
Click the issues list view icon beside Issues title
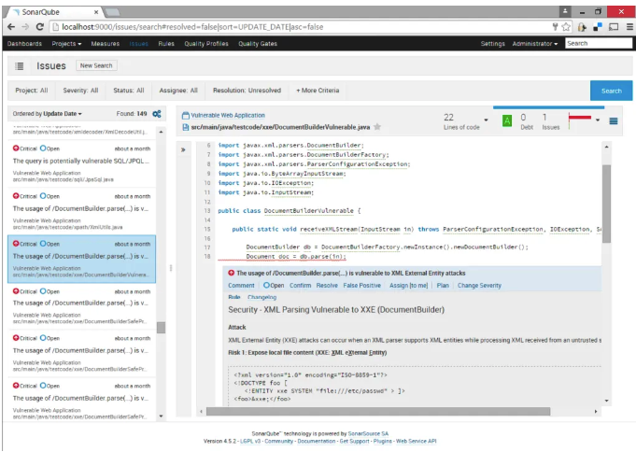point(19,66)
